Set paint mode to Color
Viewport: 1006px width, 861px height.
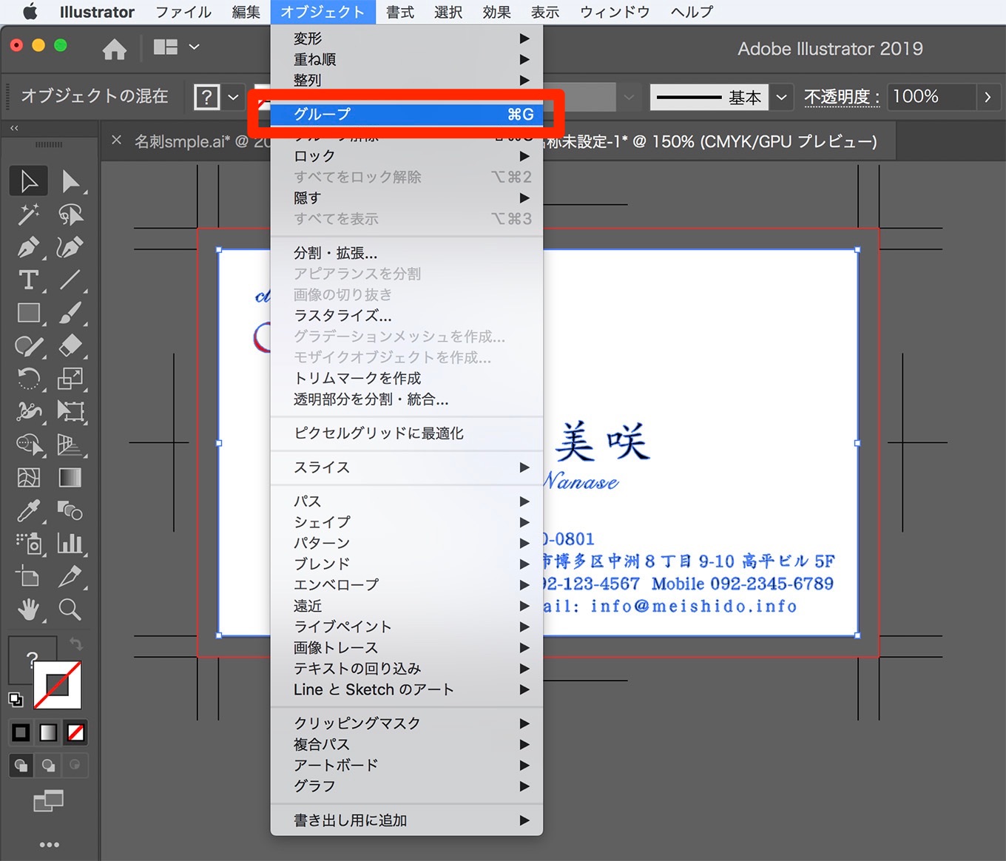click(x=21, y=732)
